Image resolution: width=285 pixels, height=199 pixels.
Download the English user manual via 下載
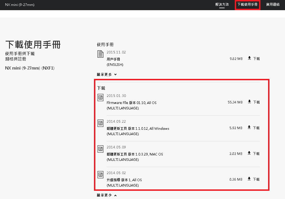[256, 59]
